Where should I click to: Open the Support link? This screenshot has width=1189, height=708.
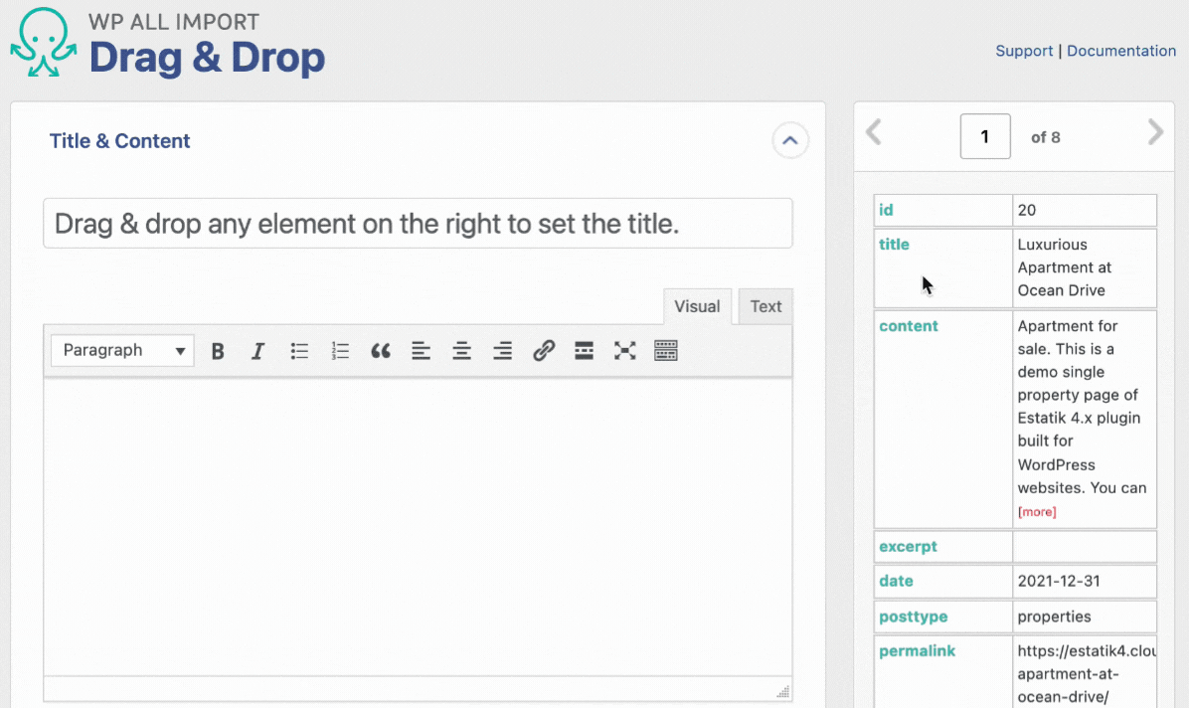coord(1024,51)
